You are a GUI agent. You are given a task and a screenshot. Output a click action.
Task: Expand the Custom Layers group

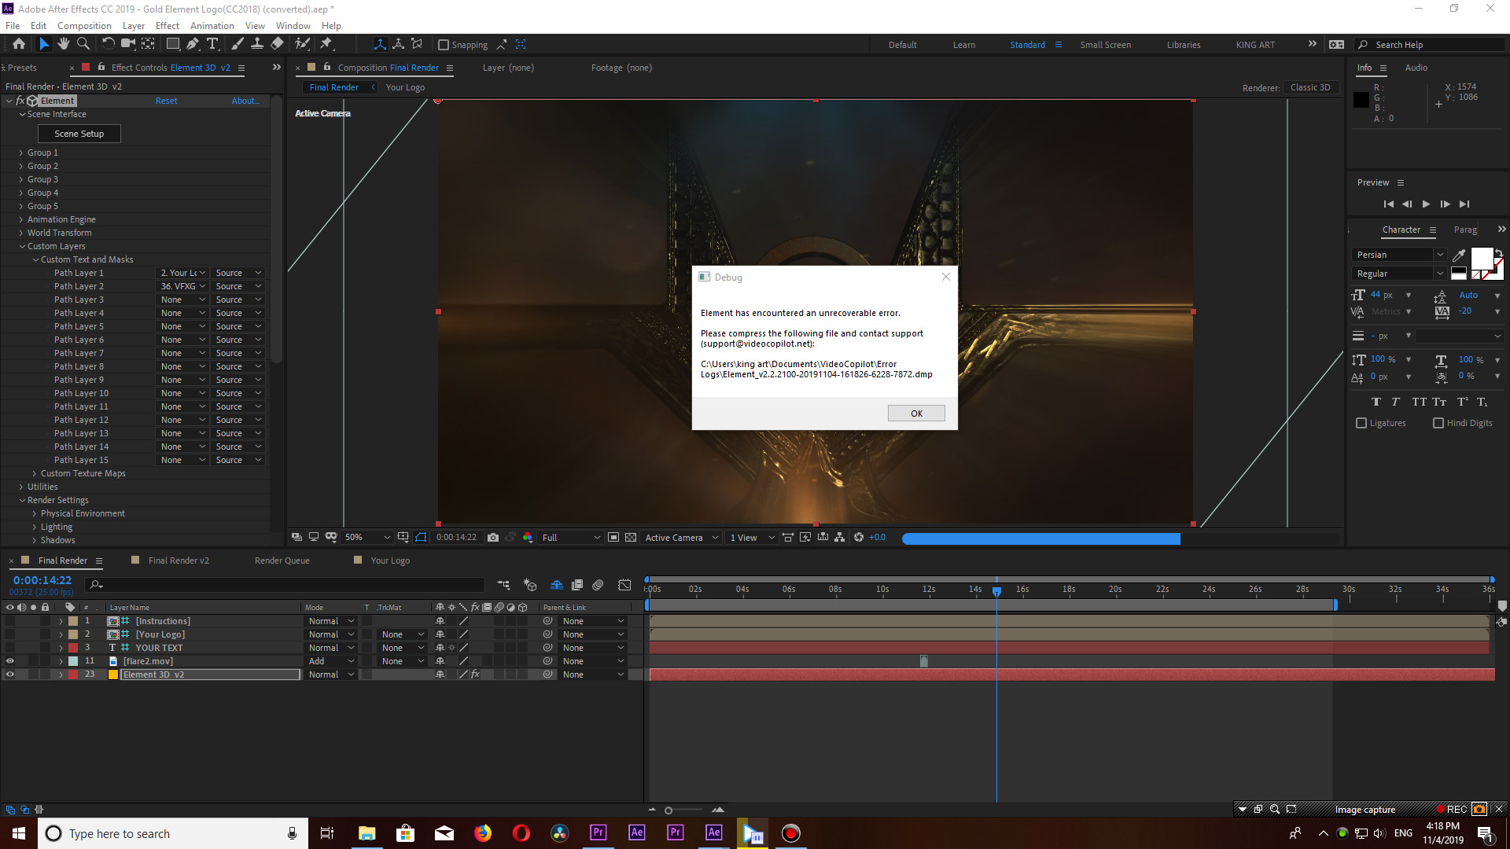pyautogui.click(x=24, y=246)
